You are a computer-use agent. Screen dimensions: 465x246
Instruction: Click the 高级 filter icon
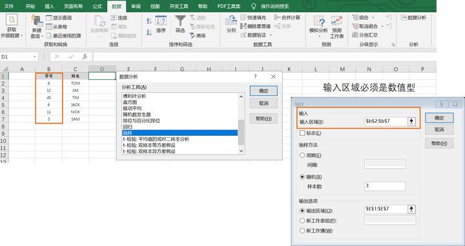[x=192, y=35]
